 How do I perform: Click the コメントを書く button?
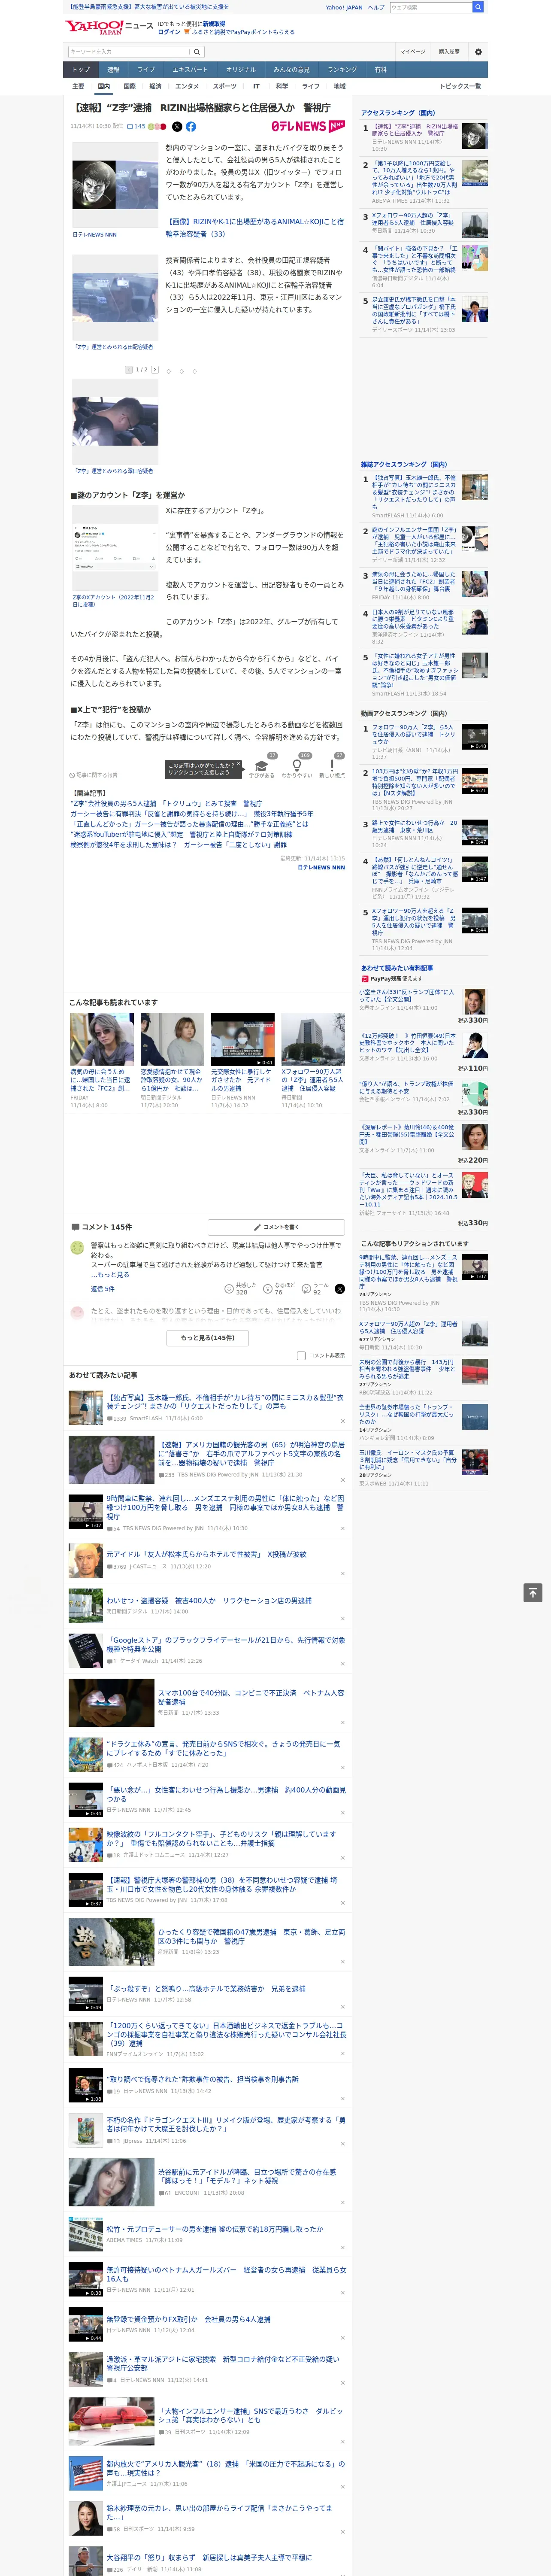276,1226
